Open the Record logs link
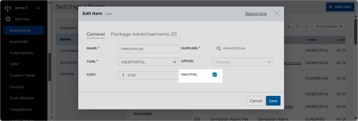 256,14
